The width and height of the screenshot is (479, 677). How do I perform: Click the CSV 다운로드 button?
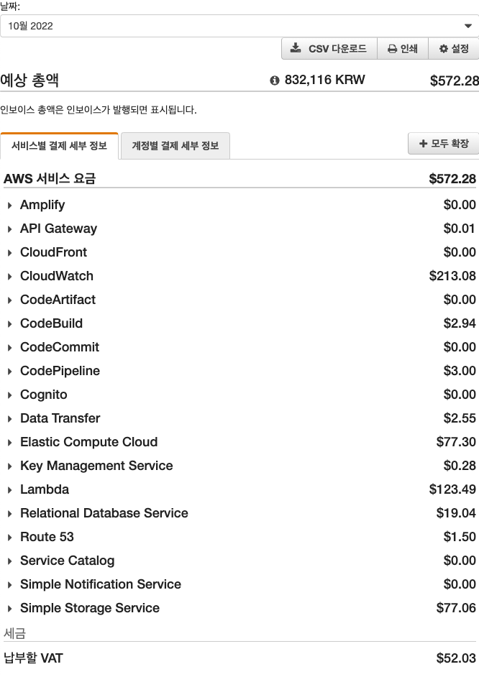329,49
